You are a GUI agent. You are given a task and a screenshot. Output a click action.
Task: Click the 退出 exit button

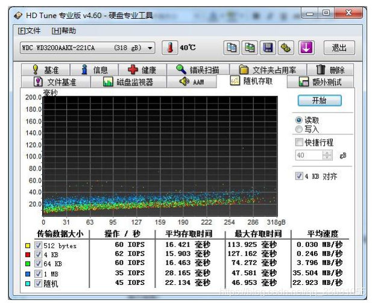click(x=339, y=48)
